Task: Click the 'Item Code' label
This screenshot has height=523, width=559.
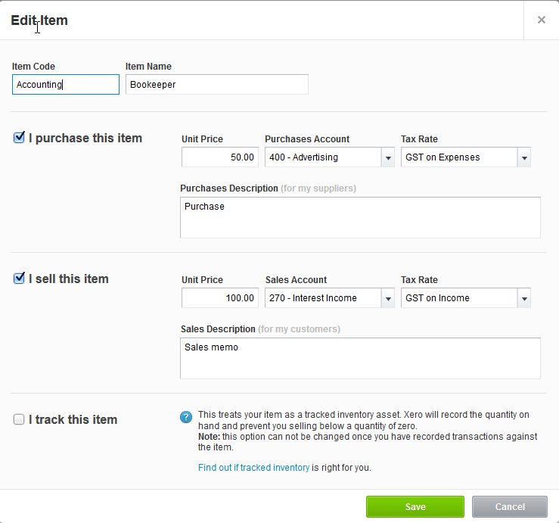Action: (x=33, y=67)
